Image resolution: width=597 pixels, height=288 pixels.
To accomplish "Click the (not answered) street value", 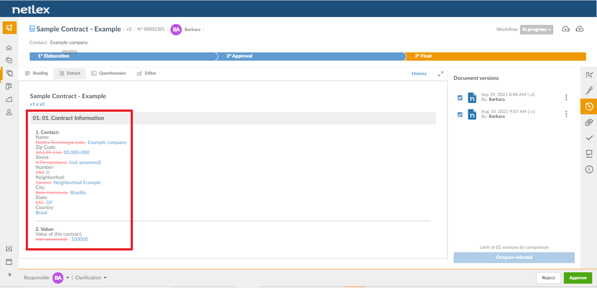I will point(85,162).
